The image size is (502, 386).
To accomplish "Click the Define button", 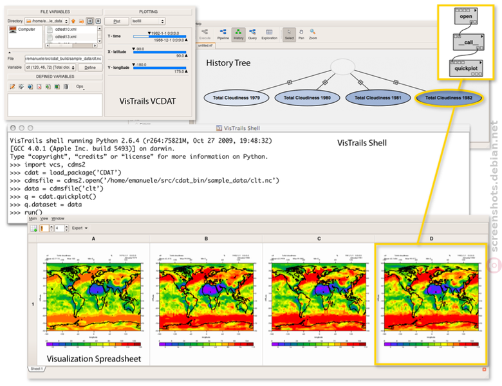I will pos(90,68).
